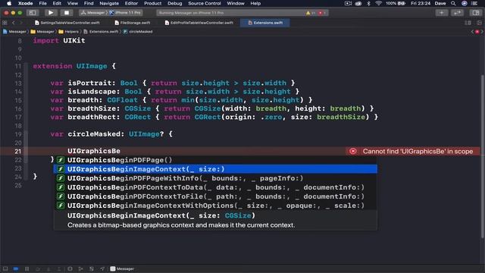
Task: Open the Navigate menu
Action: [x=109, y=3]
